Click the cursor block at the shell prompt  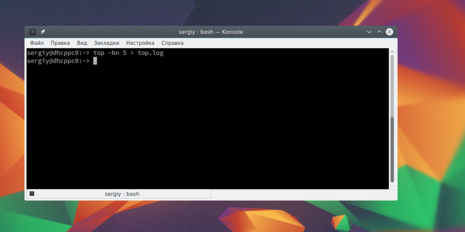[95, 61]
